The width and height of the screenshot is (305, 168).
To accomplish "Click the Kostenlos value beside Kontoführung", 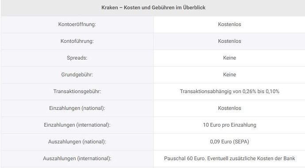I will tap(229, 41).
